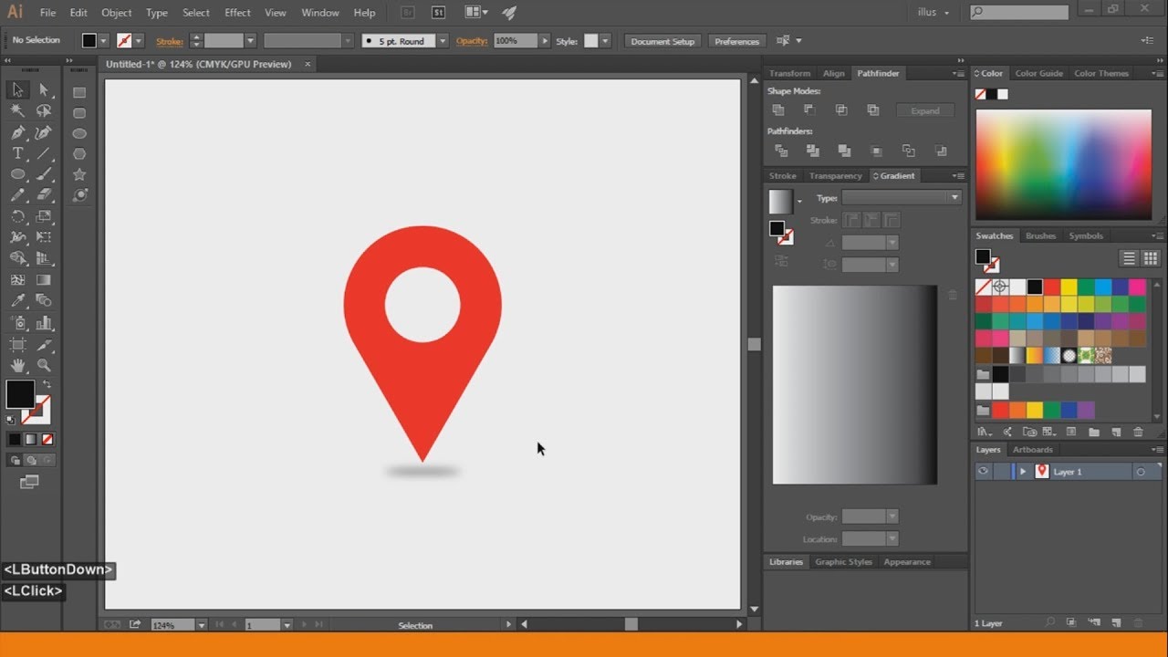Screen dimensions: 1168x657
Task: Select the Zoom tool
Action: coord(43,365)
